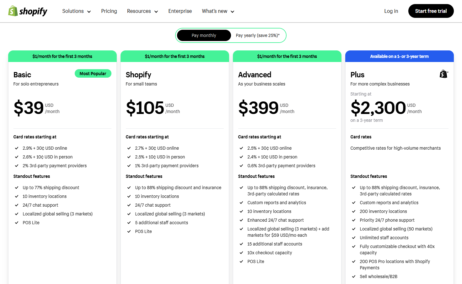Viewport: 462px width, 284px height.
Task: Click the checkmark beside 1% 3rd-party payment providers
Action: point(129,166)
